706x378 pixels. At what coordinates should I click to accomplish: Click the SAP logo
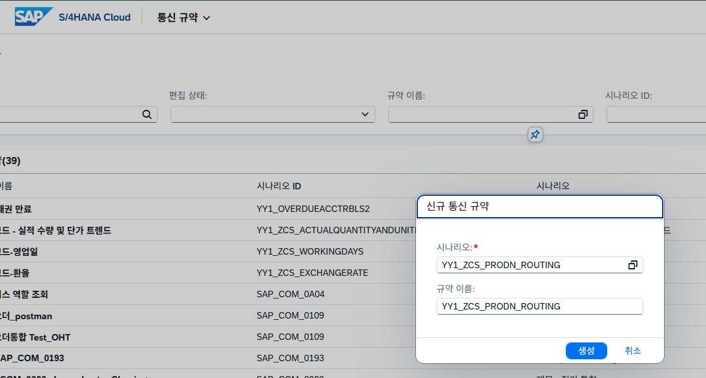[x=34, y=17]
